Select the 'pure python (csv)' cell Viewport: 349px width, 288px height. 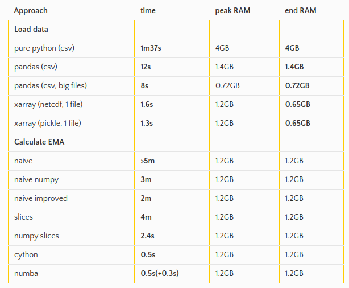tap(44, 48)
